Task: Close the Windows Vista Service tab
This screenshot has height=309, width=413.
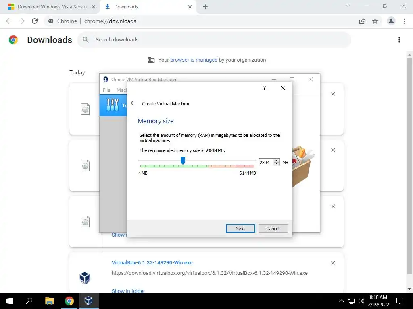Action: (94, 7)
